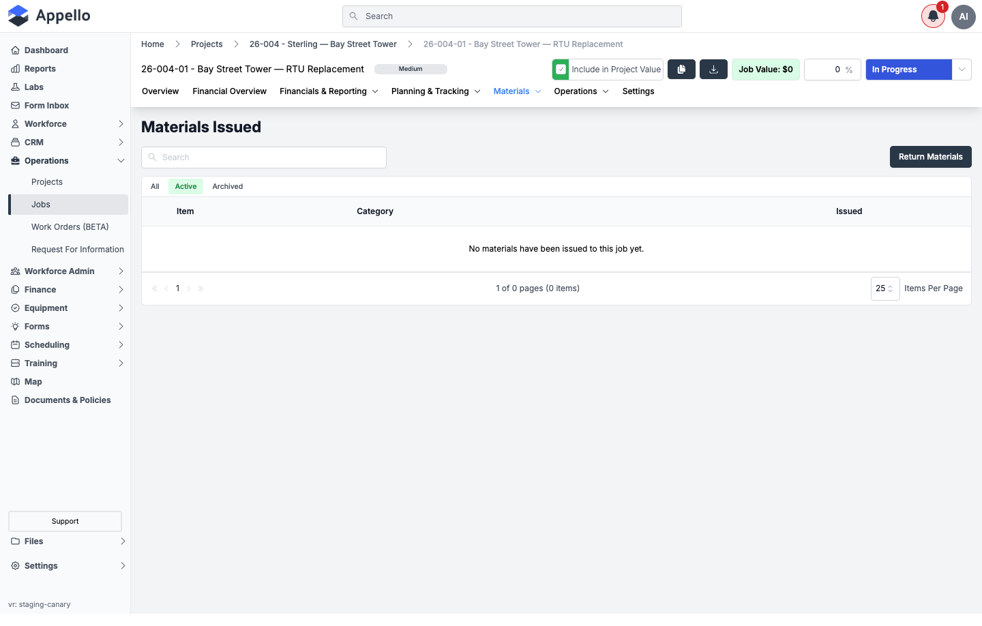
Task: Show the All materials filter
Action: (x=155, y=187)
